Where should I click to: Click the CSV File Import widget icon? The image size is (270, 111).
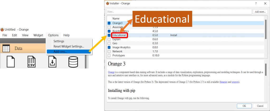[x=32, y=62]
